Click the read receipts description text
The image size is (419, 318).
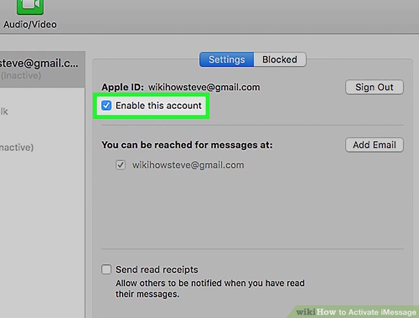coord(209,289)
